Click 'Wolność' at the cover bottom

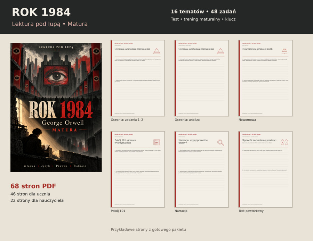(x=80, y=166)
